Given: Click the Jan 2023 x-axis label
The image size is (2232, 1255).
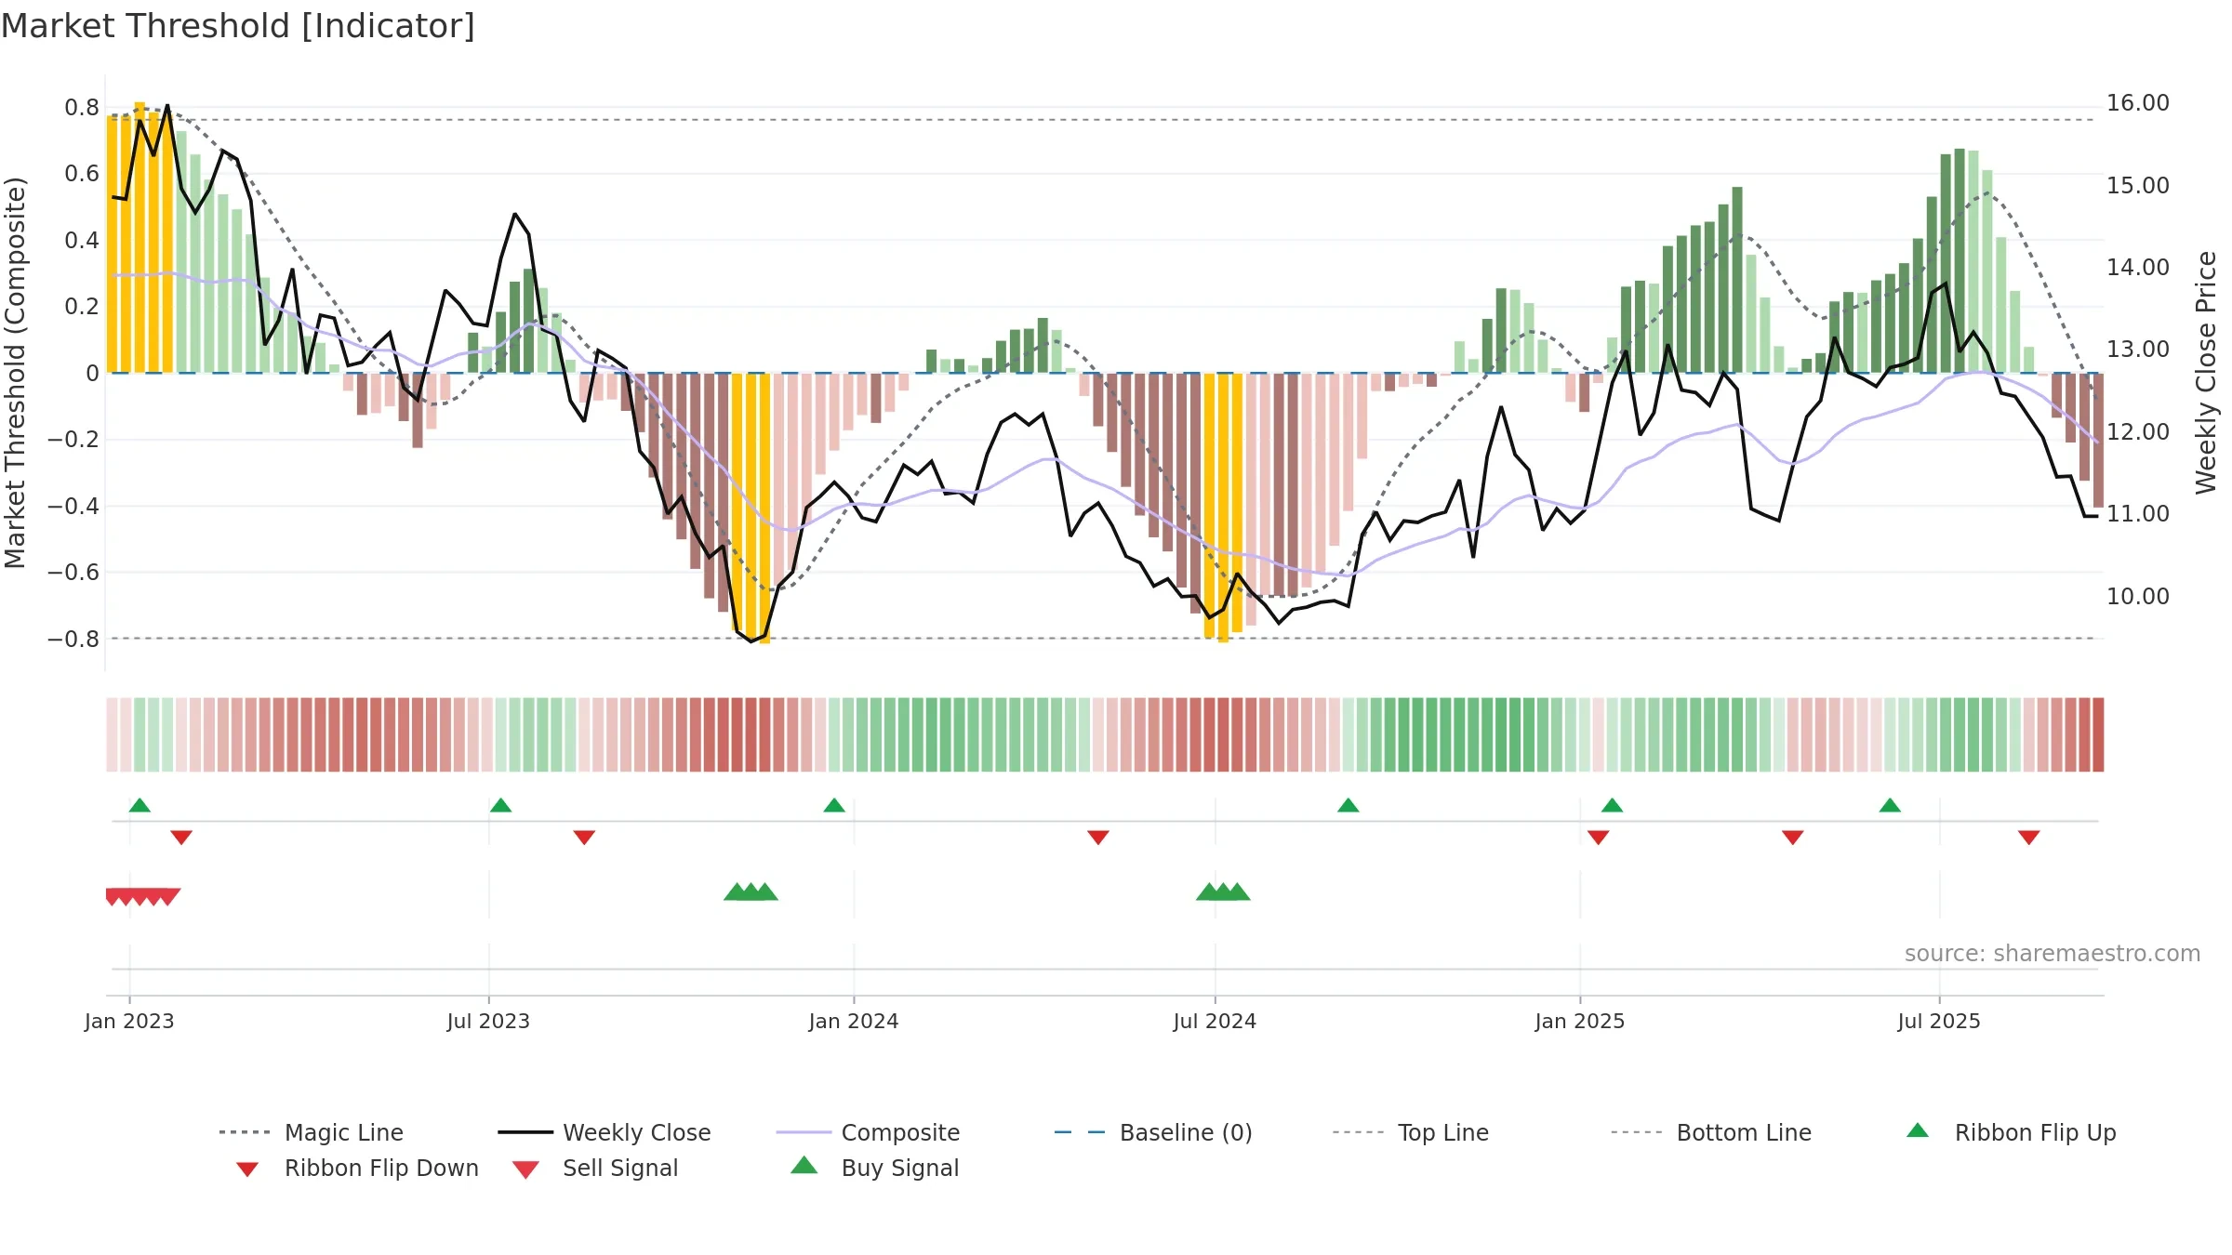Looking at the screenshot, I should point(129,1021).
